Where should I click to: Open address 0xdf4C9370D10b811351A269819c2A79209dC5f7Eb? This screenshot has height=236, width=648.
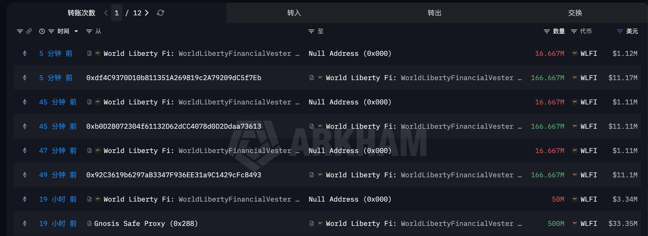(x=174, y=78)
